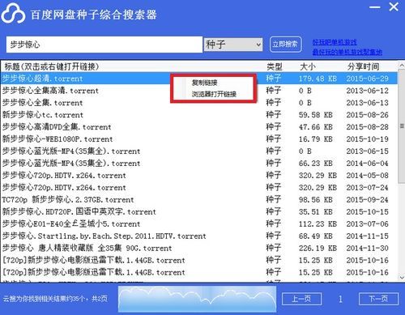The height and width of the screenshot is (315, 405).
Task: Open the lower blue link 最好玩的单机游戏聚集地
Action: [347, 52]
